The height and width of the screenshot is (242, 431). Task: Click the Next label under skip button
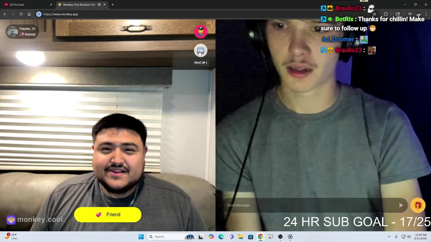[x=201, y=63]
